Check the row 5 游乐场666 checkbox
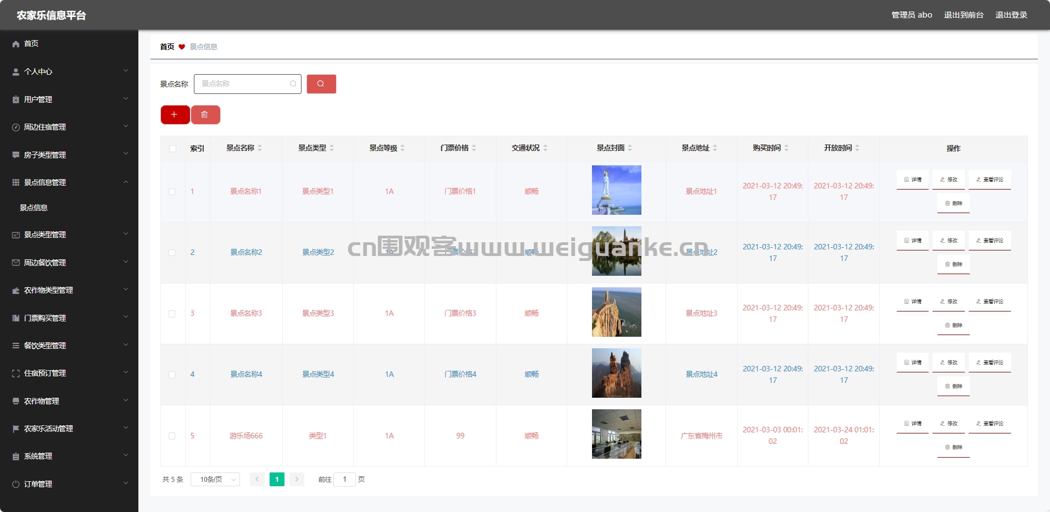This screenshot has width=1050, height=512. click(x=172, y=436)
